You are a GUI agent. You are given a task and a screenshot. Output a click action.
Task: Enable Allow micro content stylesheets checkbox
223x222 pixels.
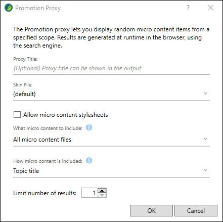[x=17, y=115]
